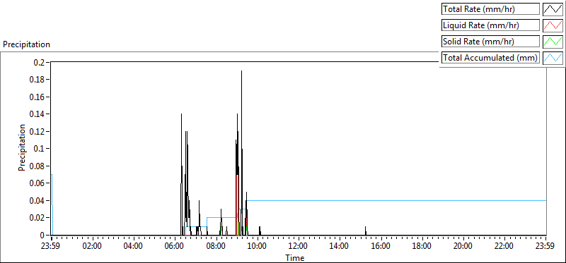The image size is (566, 263).
Task: Click the leftmost 23:59 time axis label
Action: 52,246
